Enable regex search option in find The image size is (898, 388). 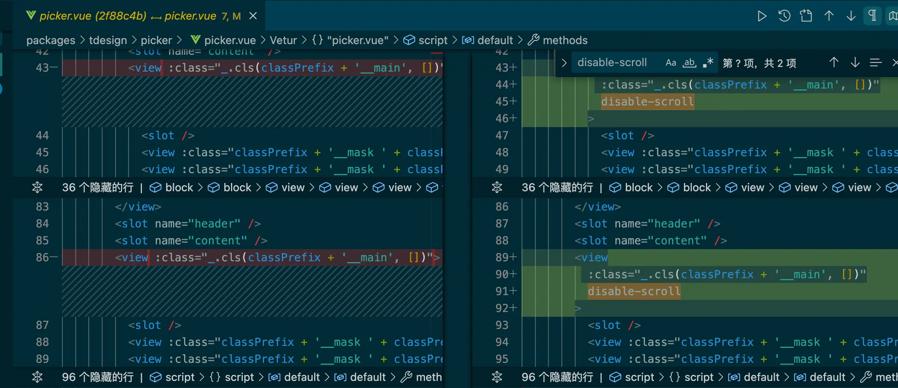point(708,63)
